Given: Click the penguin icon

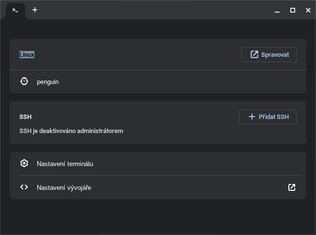Looking at the screenshot, I should click(24, 82).
